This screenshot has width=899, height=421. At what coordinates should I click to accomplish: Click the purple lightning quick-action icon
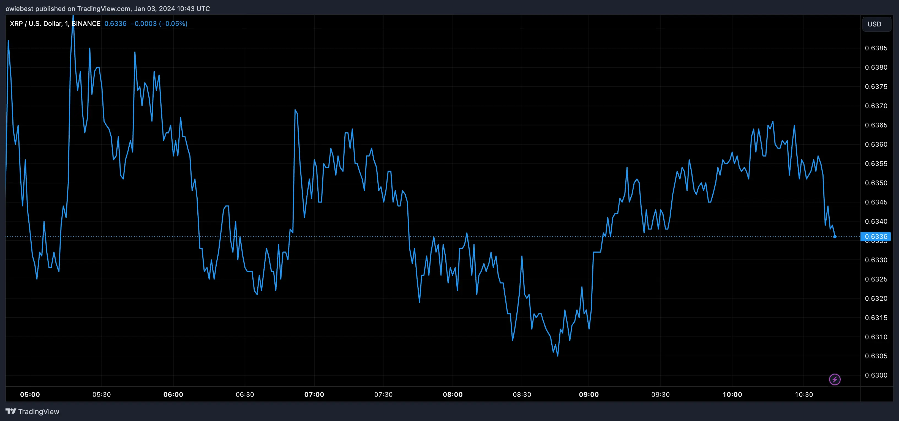pyautogui.click(x=835, y=379)
